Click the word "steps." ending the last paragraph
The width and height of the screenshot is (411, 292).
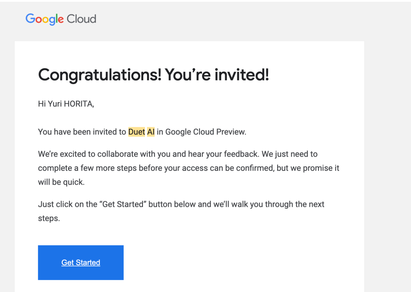pos(49,218)
